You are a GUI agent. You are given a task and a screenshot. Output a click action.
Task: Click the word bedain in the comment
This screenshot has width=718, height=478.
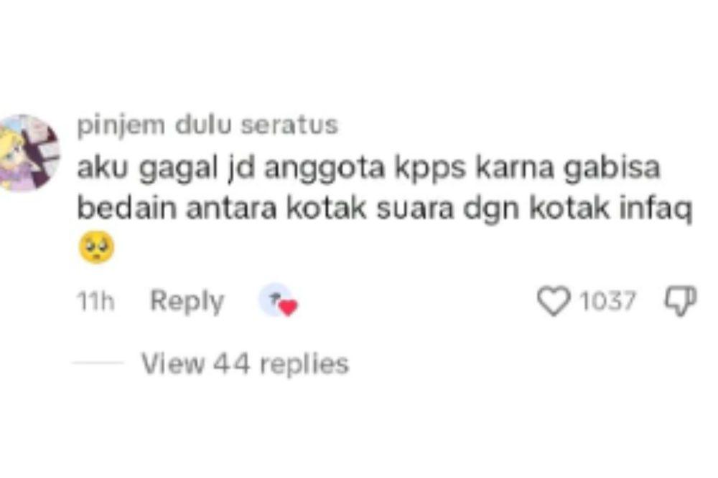[x=127, y=209]
